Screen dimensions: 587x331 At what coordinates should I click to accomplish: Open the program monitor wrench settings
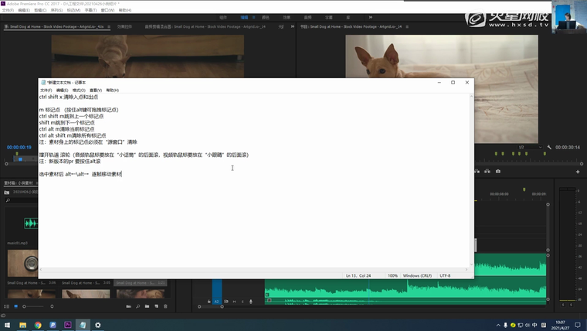pyautogui.click(x=549, y=147)
